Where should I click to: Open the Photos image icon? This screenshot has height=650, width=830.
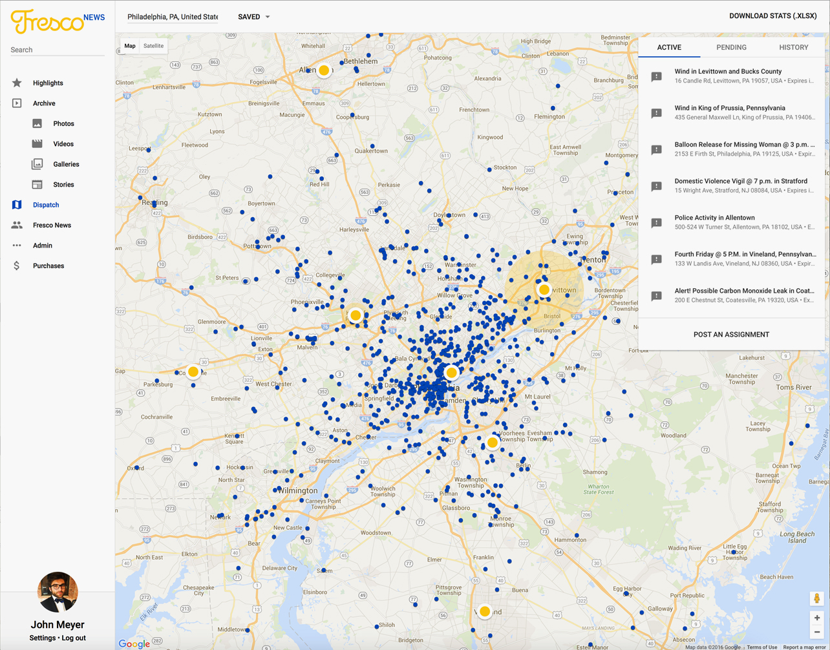(x=37, y=123)
